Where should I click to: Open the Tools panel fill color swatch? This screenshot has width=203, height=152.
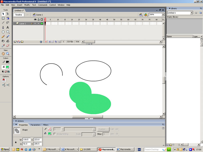coord(7,67)
